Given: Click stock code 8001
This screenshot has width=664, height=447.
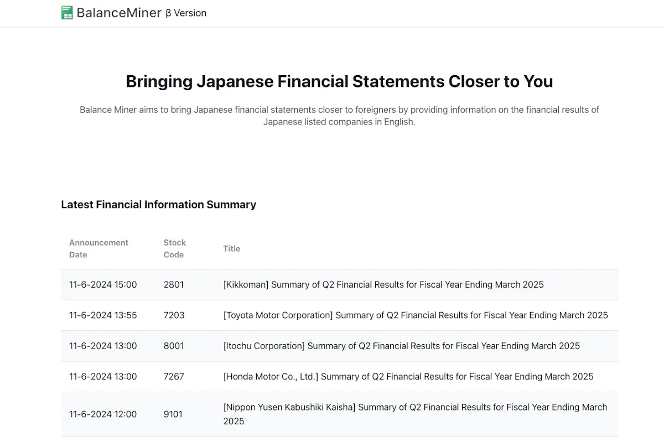Looking at the screenshot, I should tap(174, 346).
